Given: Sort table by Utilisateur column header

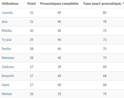Looking at the screenshot, I should pos(10,4).
